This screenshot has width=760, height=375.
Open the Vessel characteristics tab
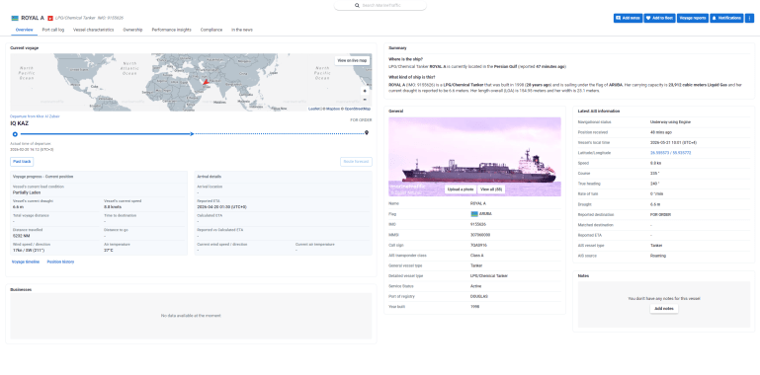click(94, 30)
